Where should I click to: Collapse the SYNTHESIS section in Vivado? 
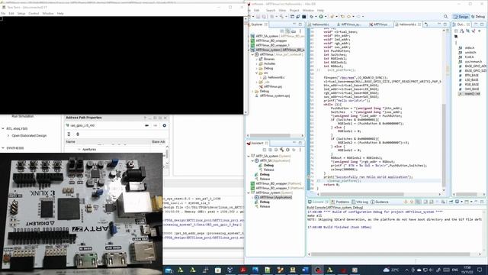coord(3,148)
